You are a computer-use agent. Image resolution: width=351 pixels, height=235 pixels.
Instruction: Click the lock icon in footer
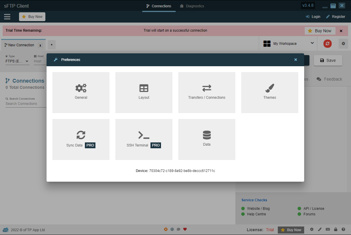[335, 229]
